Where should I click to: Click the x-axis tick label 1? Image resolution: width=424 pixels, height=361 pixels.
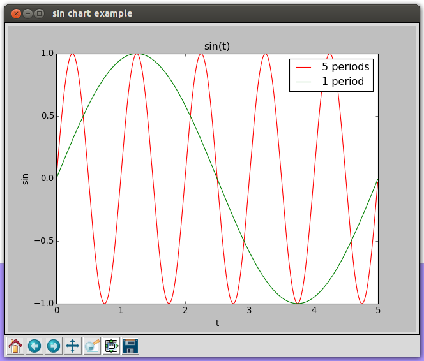(x=121, y=310)
